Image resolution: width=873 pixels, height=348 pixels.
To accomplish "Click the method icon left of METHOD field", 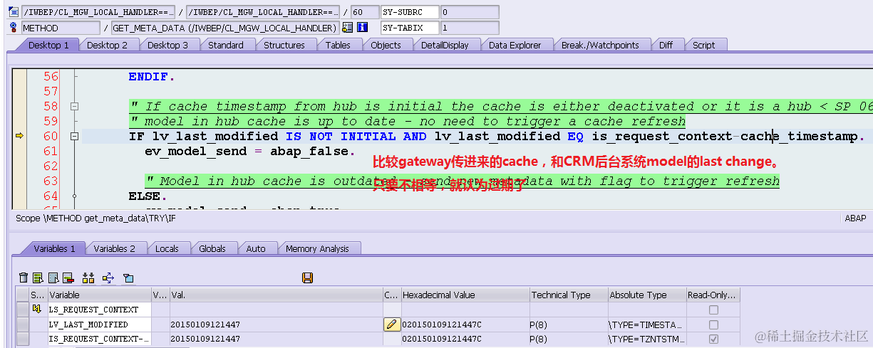I will click(x=14, y=28).
